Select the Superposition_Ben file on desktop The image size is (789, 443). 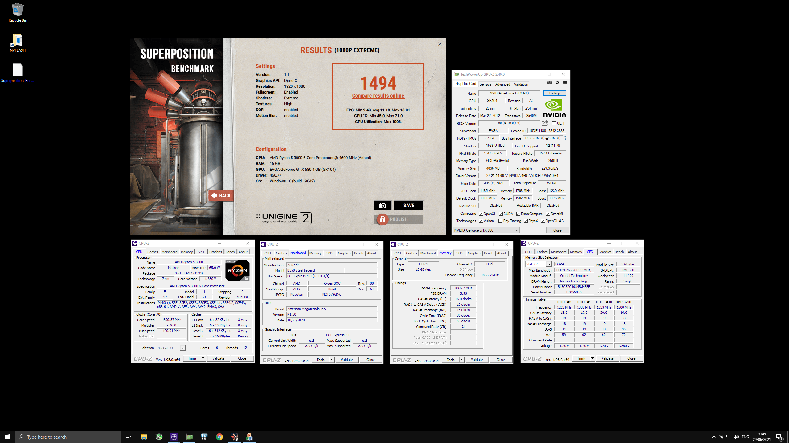coord(18,73)
